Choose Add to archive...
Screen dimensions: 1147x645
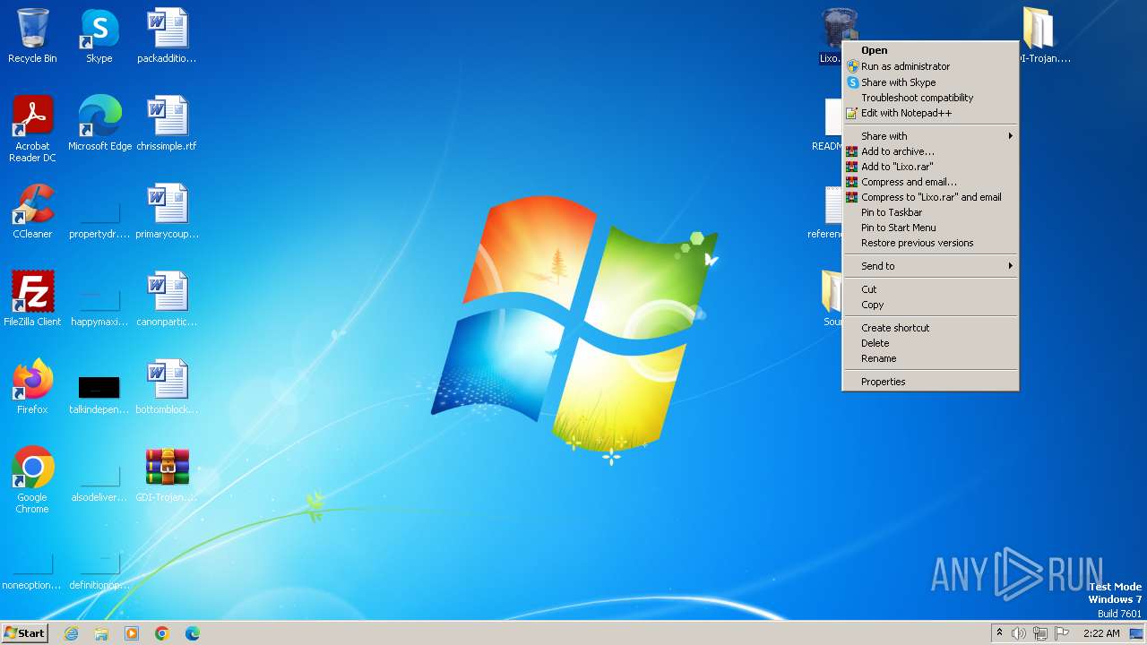click(930, 151)
